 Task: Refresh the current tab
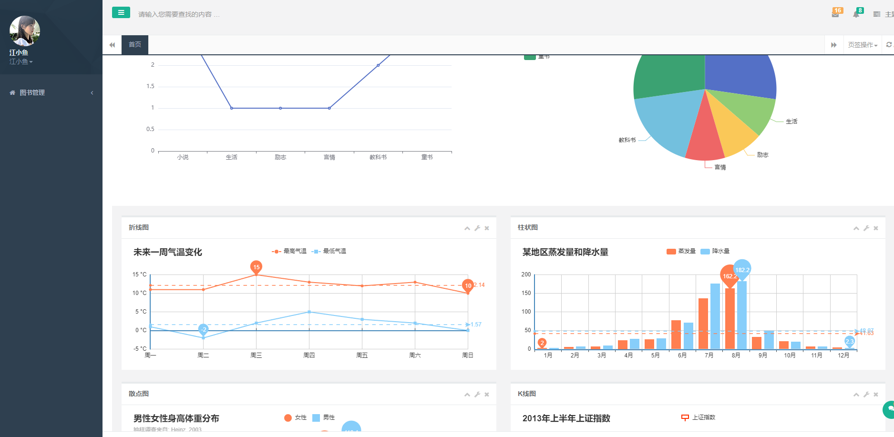(x=888, y=44)
